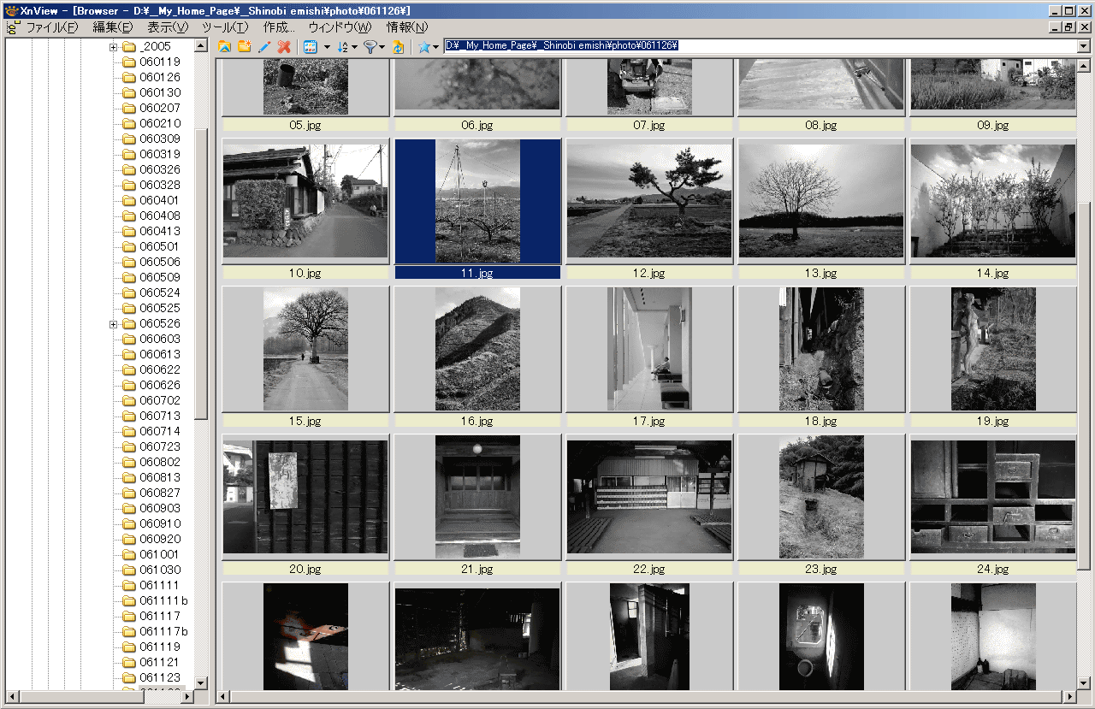Viewport: 1095px width, 709px height.
Task: Select the 17.jpg corridor thumbnail
Action: 649,349
